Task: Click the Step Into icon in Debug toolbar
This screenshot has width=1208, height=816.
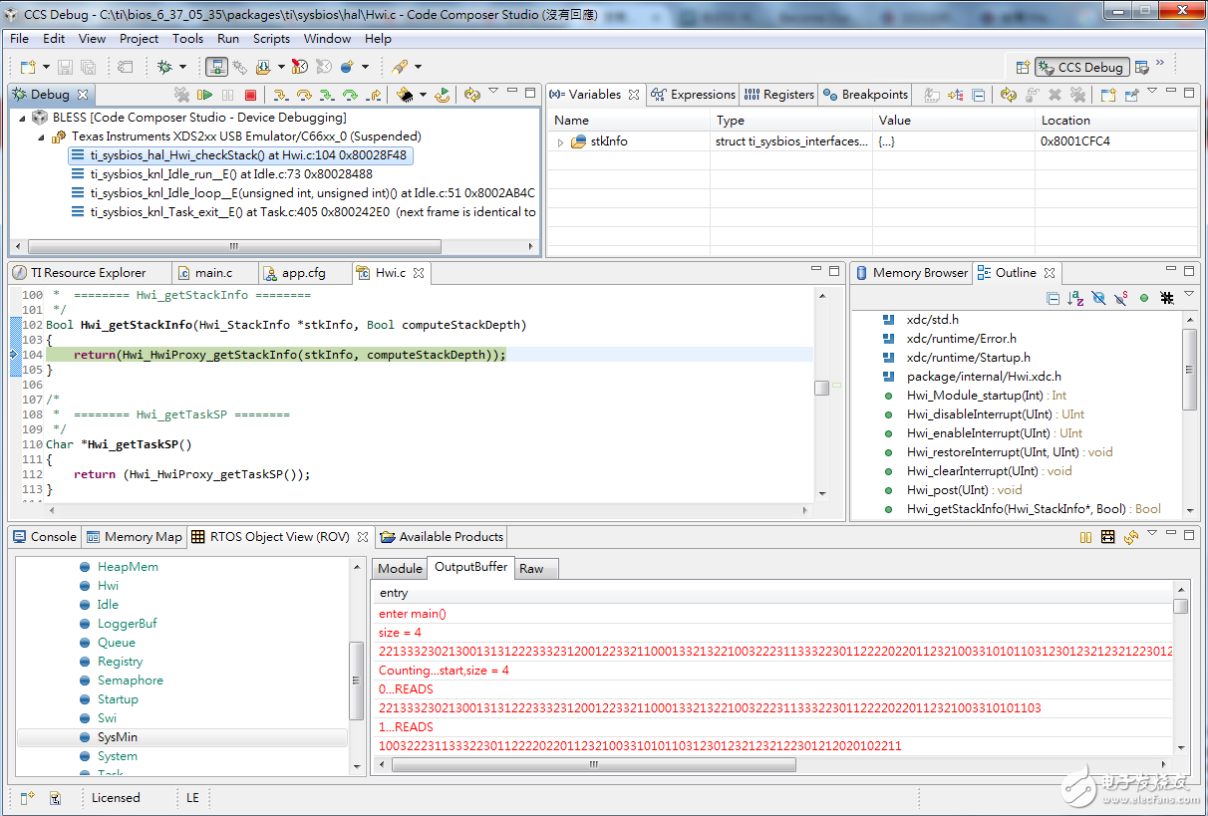Action: [281, 95]
